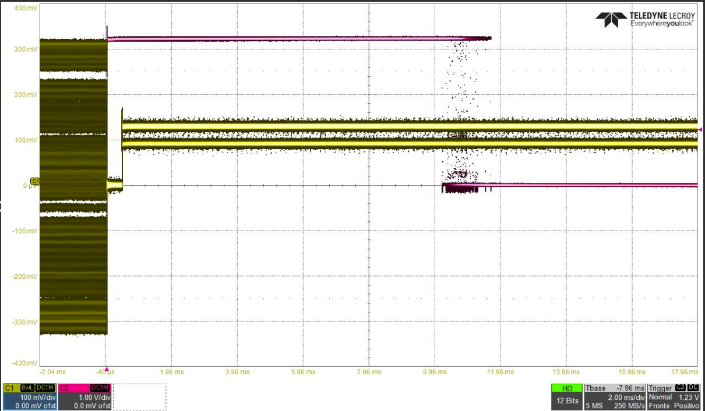
Task: Click the Teledyne LeCroy logo
Action: pos(646,19)
